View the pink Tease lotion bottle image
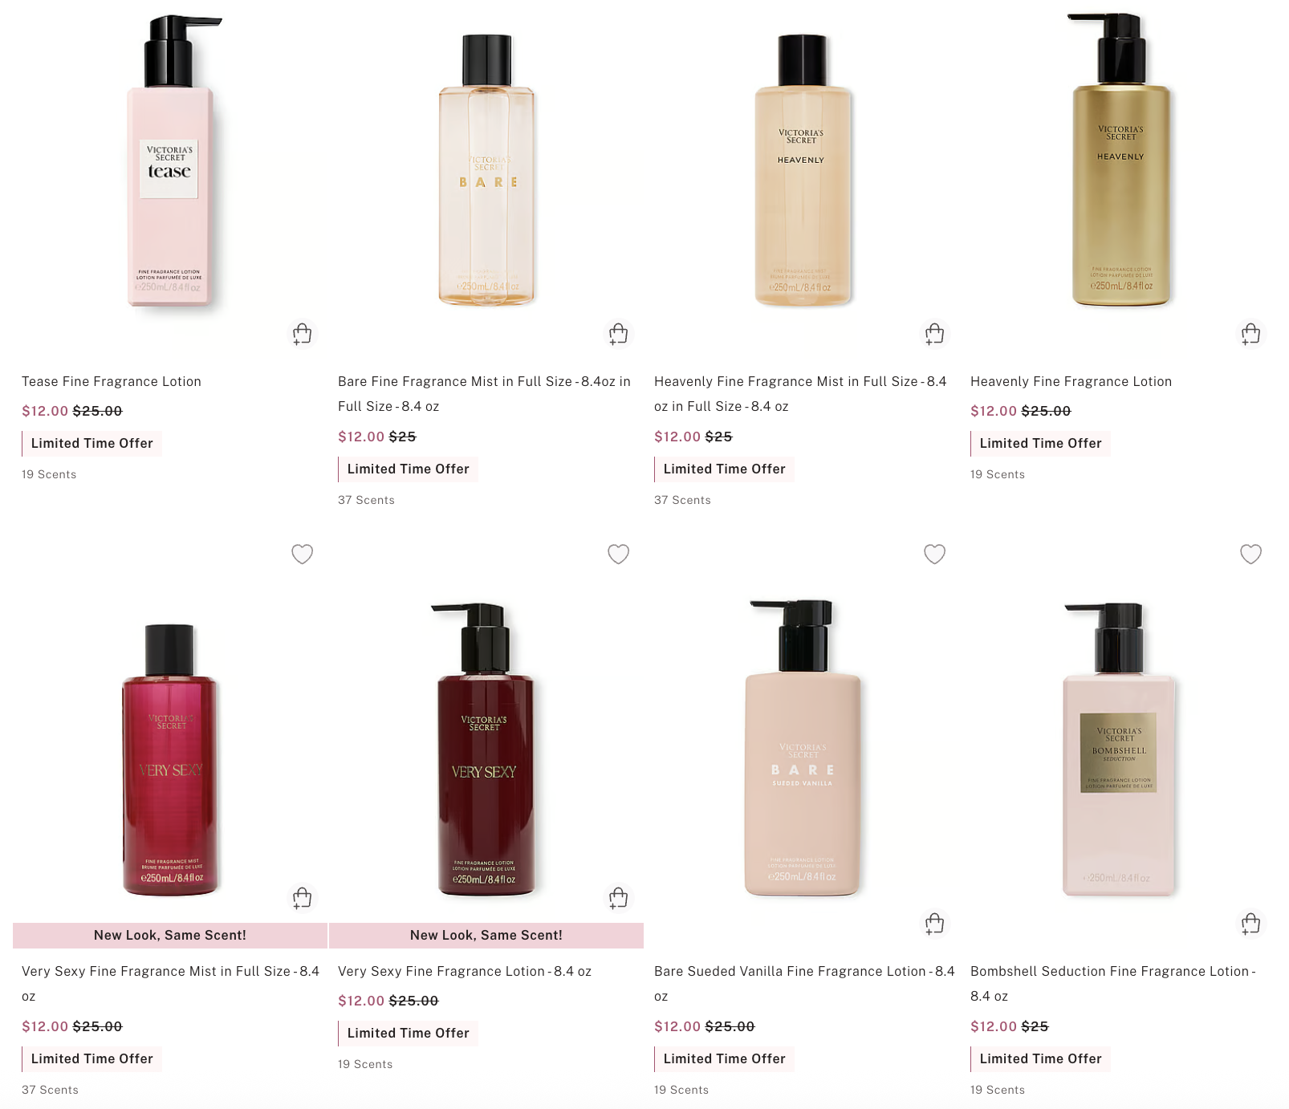The width and height of the screenshot is (1289, 1109). [170, 160]
